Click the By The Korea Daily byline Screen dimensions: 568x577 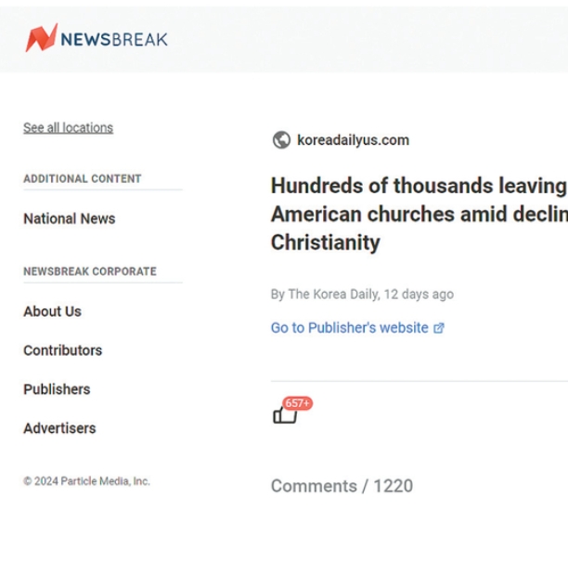click(x=324, y=295)
